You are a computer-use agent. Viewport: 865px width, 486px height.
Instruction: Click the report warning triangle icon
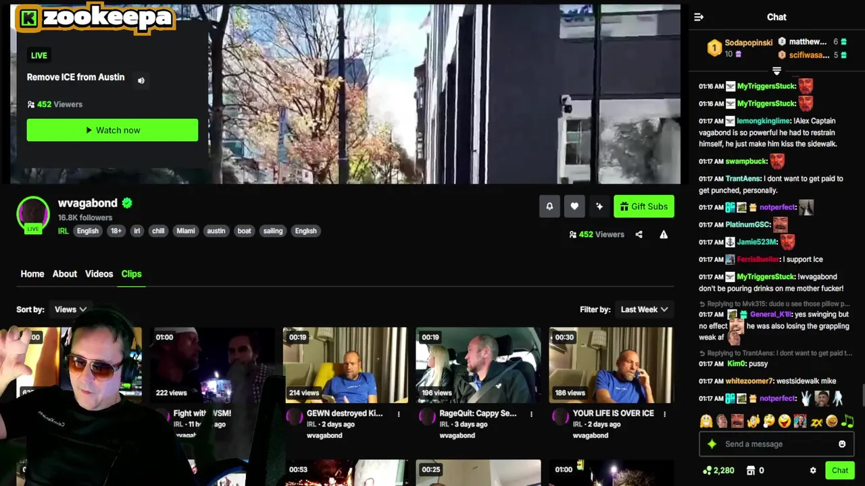(664, 234)
